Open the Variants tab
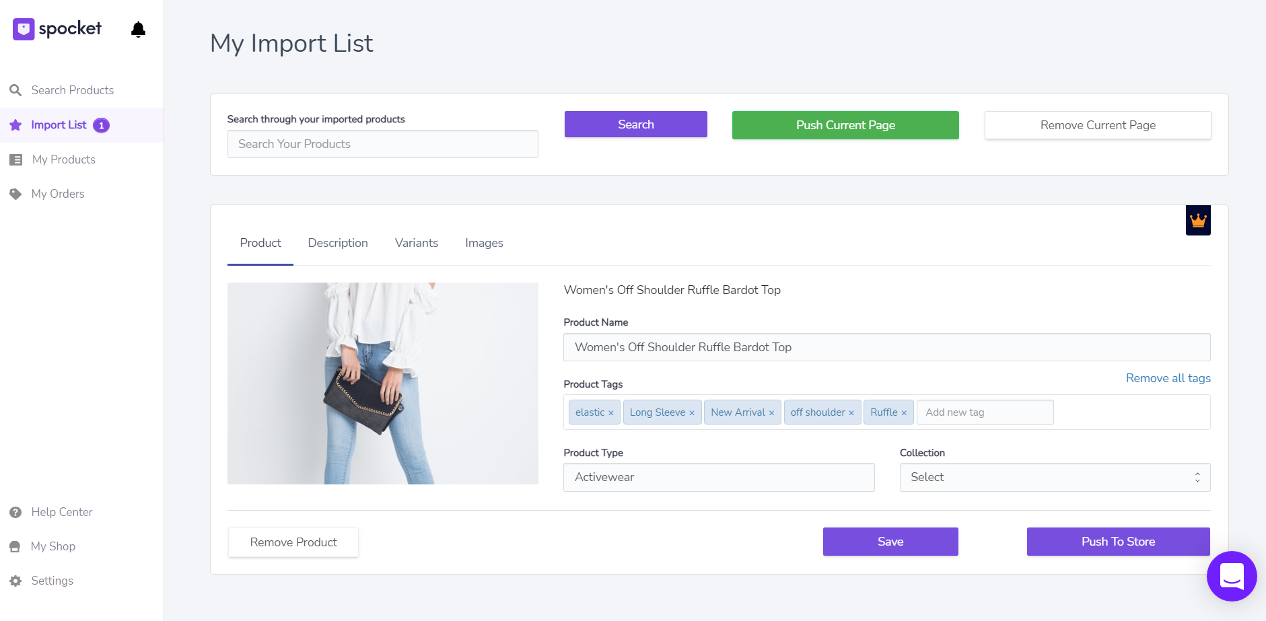The width and height of the screenshot is (1266, 621). point(417,243)
